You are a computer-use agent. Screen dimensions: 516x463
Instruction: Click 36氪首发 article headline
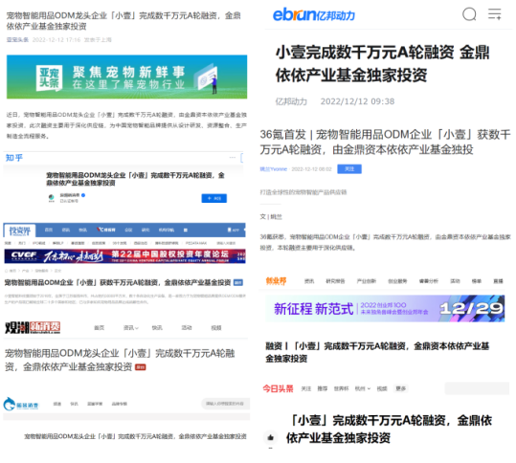pyautogui.click(x=385, y=142)
